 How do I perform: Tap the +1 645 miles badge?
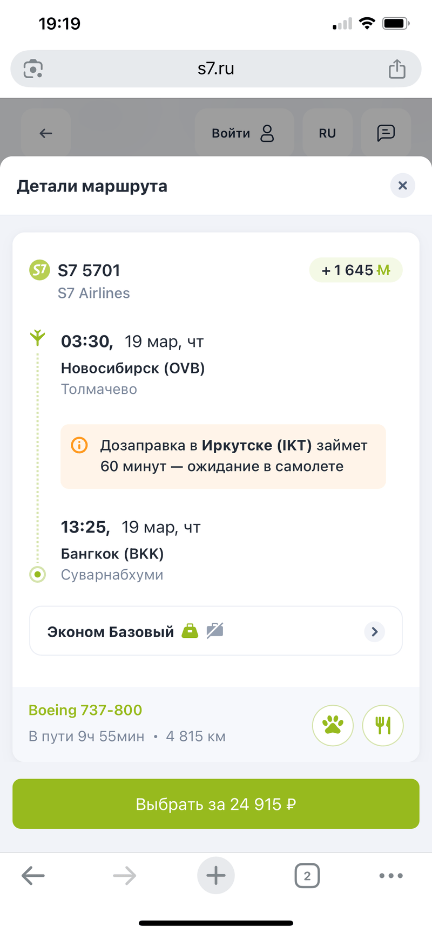click(356, 270)
